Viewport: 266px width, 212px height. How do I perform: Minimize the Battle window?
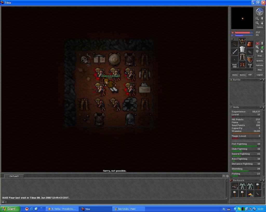(x=261, y=80)
